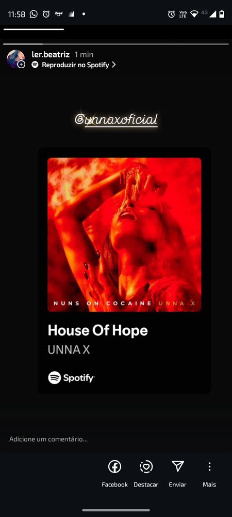Tap the Destacar heart highlight icon

146,466
